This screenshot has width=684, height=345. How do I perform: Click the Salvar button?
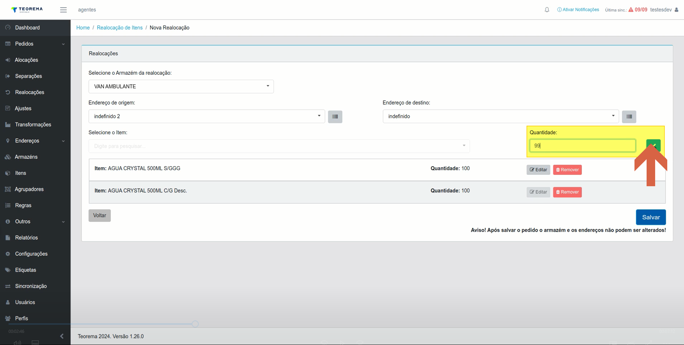[651, 217]
